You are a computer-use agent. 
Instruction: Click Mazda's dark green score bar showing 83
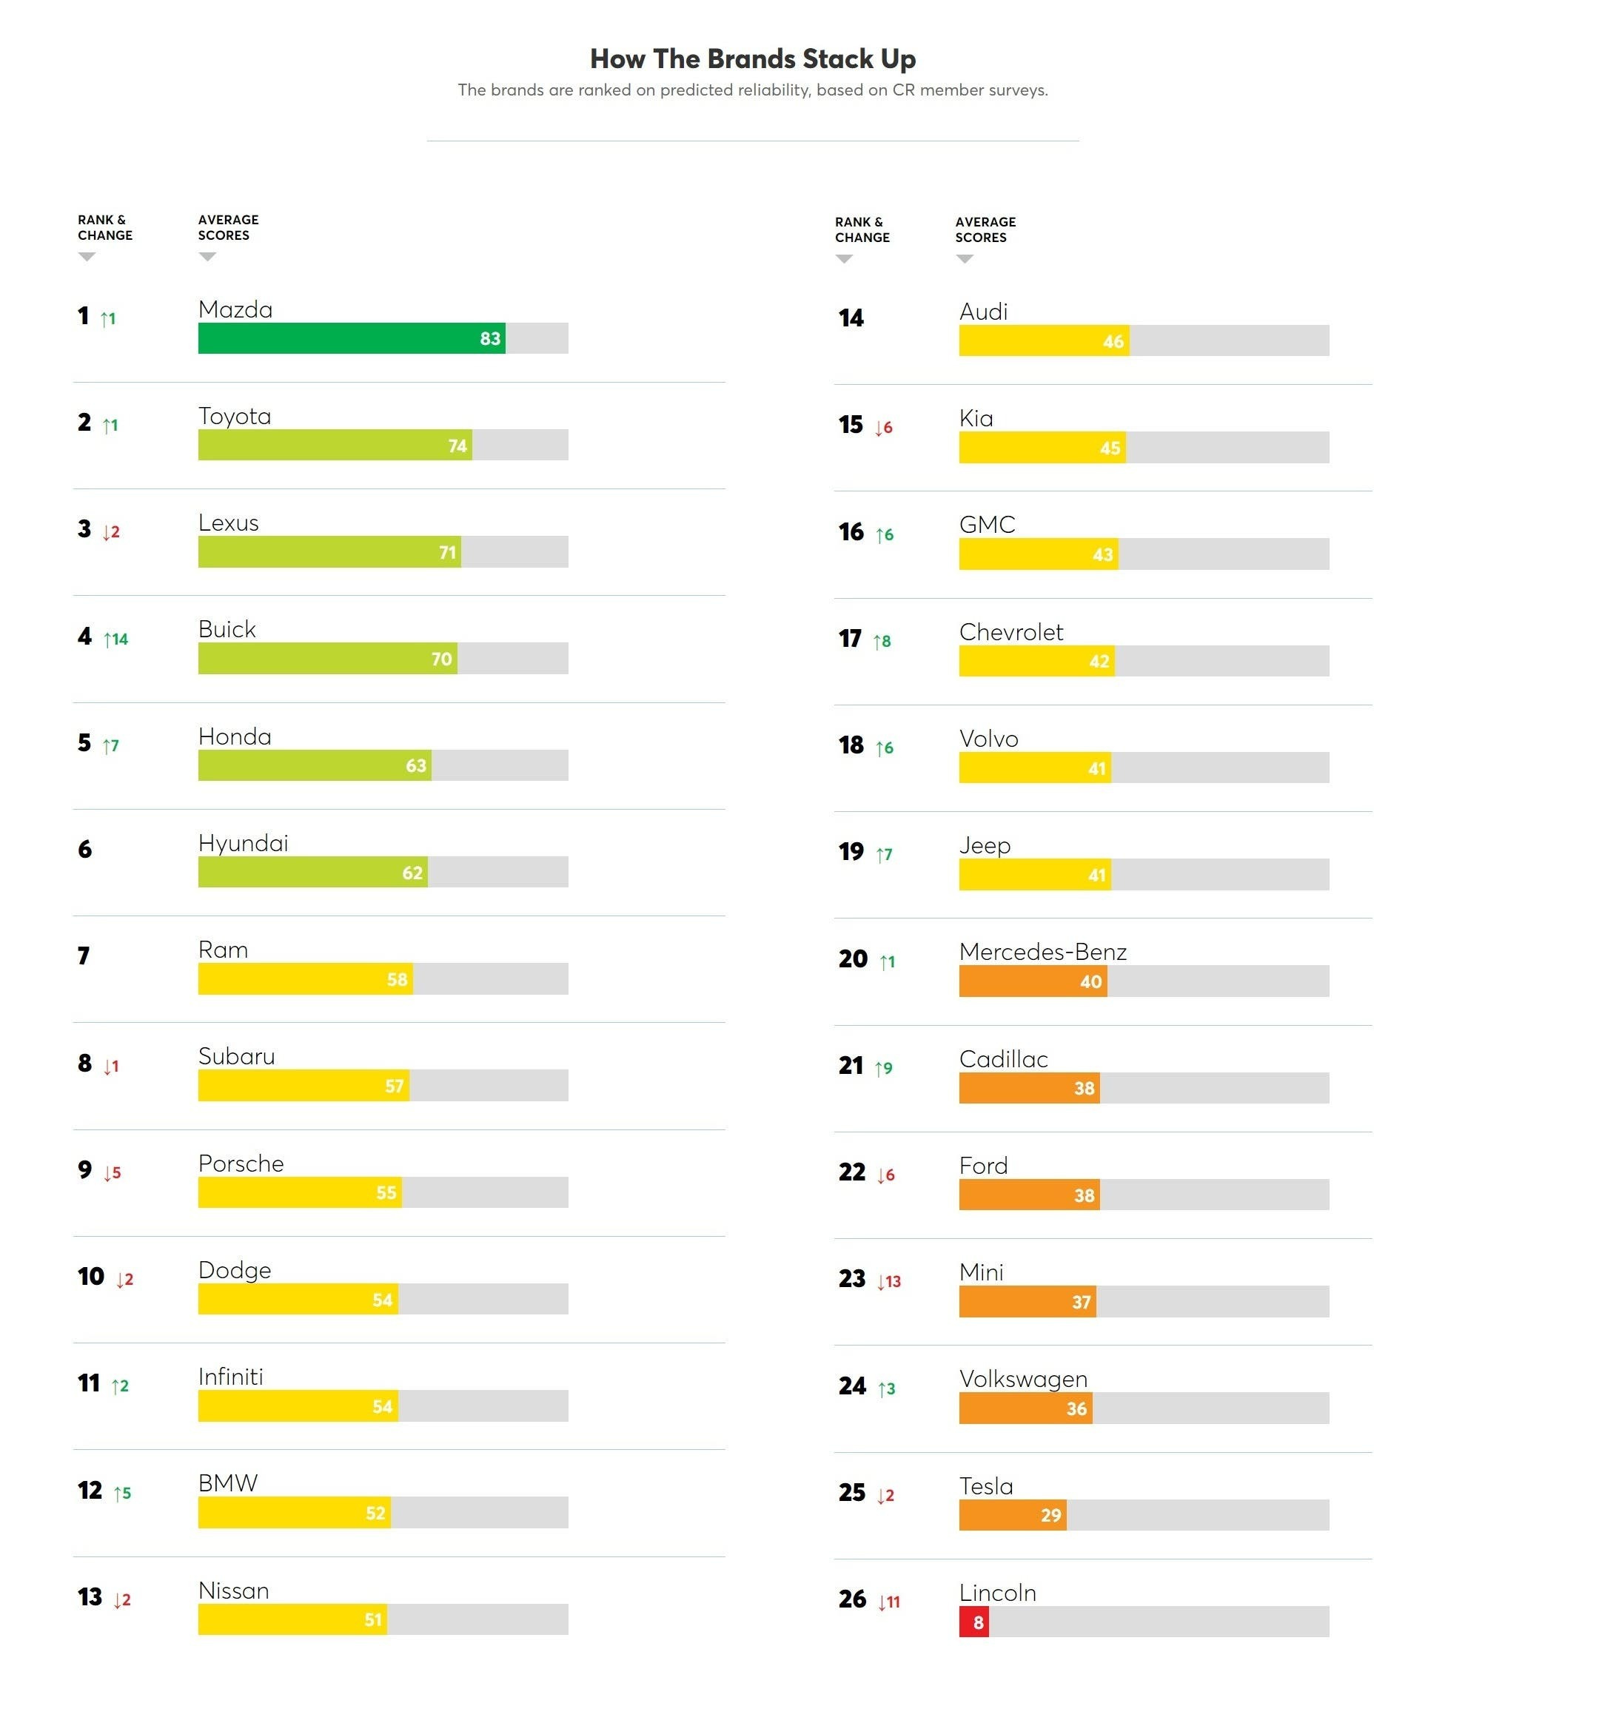tap(352, 338)
